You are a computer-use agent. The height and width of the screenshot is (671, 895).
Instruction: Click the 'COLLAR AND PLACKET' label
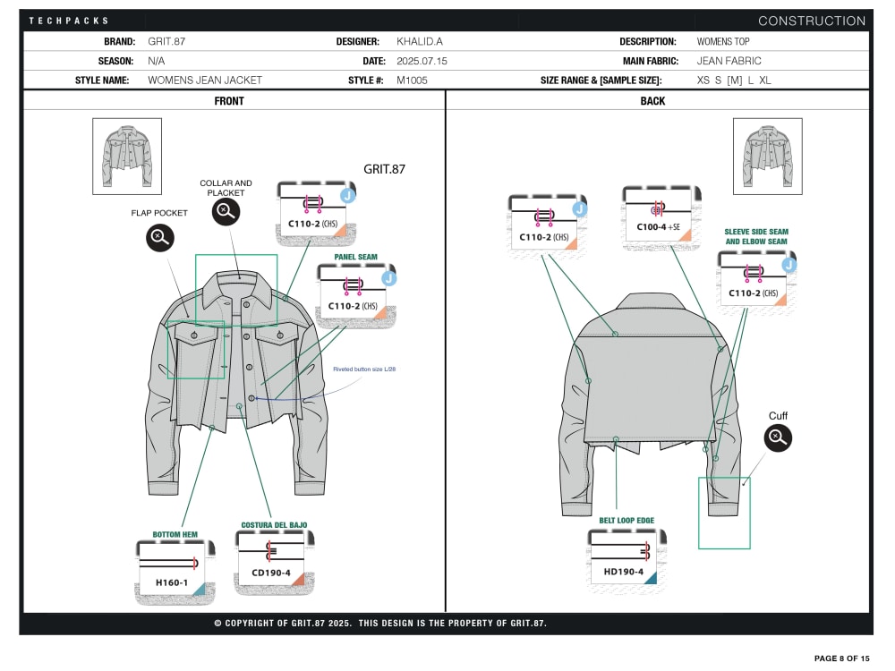(x=226, y=188)
